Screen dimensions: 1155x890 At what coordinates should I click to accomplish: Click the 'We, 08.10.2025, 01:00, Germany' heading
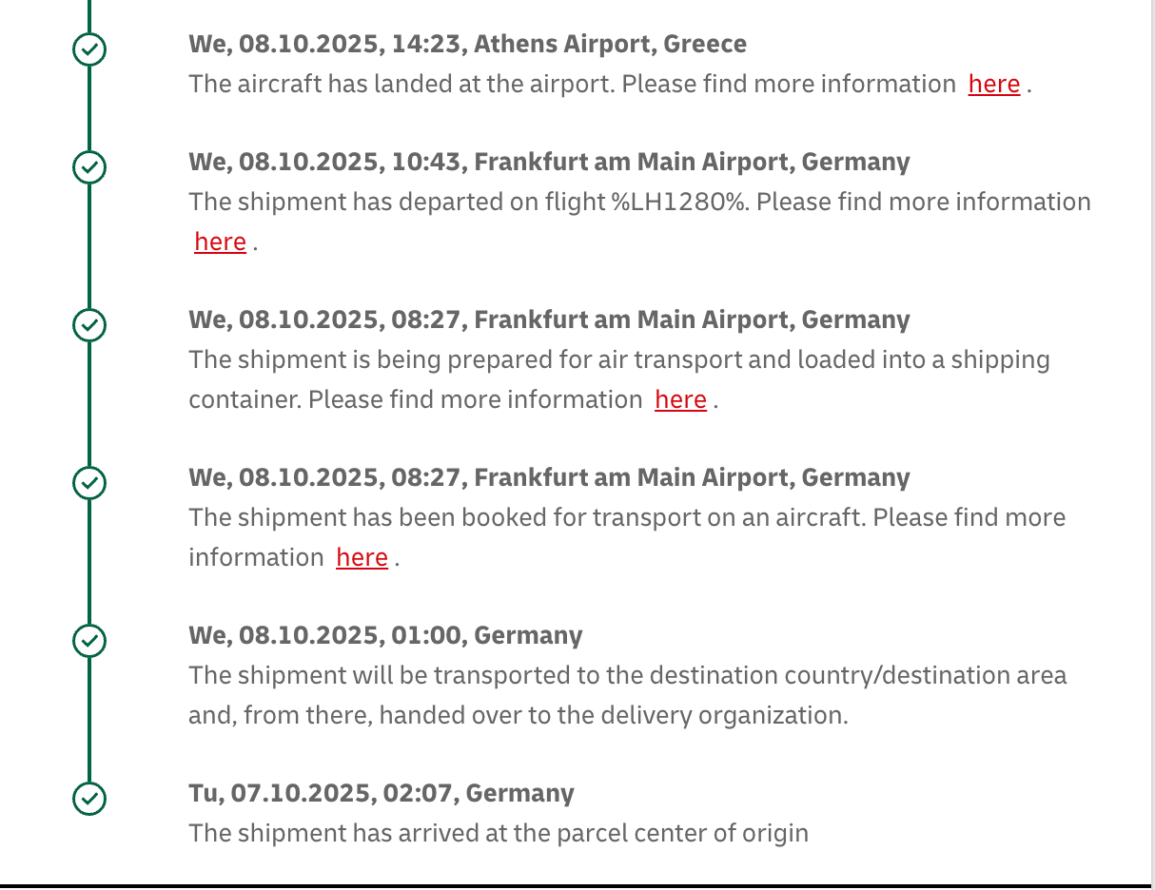click(x=385, y=636)
